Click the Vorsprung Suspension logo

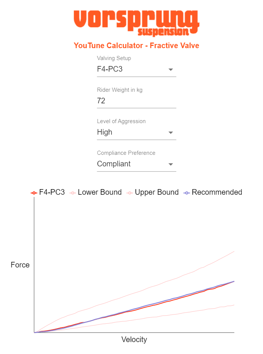click(x=136, y=23)
